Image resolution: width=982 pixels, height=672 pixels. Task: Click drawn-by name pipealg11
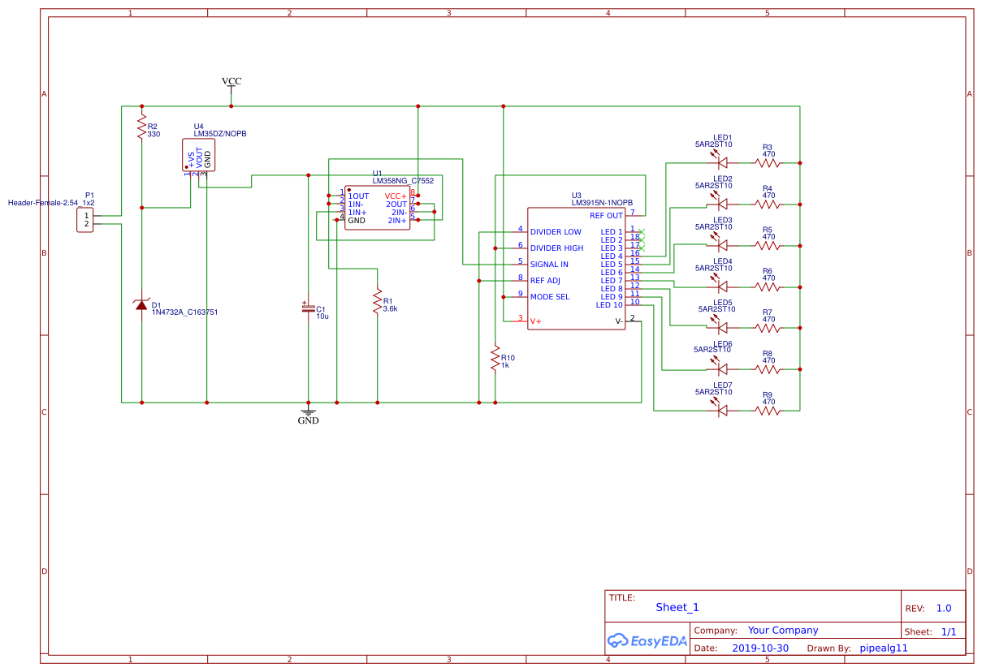(885, 648)
